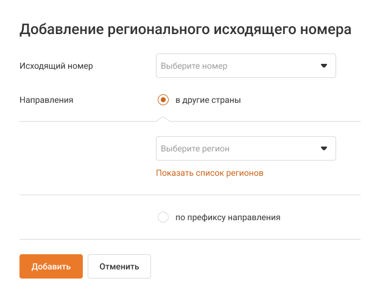Cancel with the 'Отменить' button

click(119, 266)
